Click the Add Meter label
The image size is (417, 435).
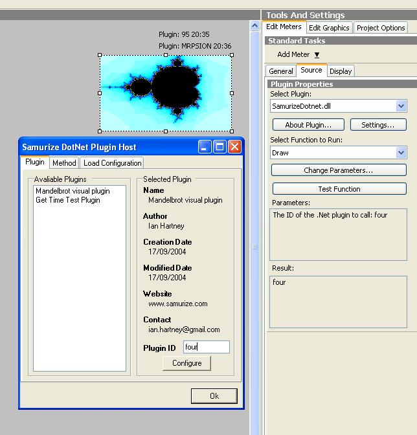click(x=293, y=54)
